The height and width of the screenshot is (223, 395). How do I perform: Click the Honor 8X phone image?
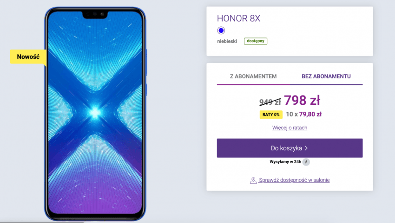95,114
